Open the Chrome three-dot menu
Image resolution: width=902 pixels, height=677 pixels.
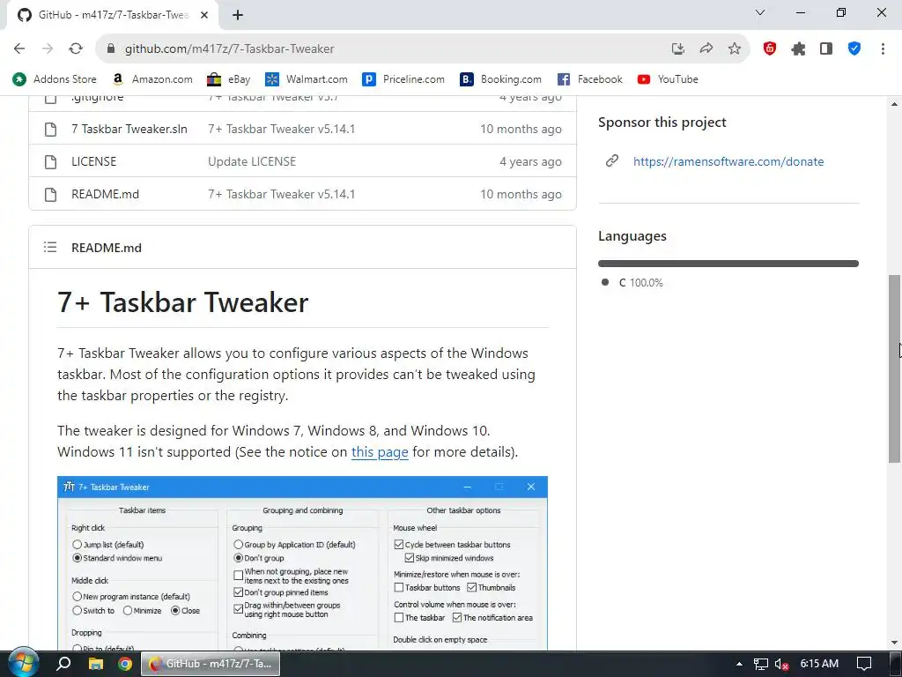pyautogui.click(x=883, y=49)
